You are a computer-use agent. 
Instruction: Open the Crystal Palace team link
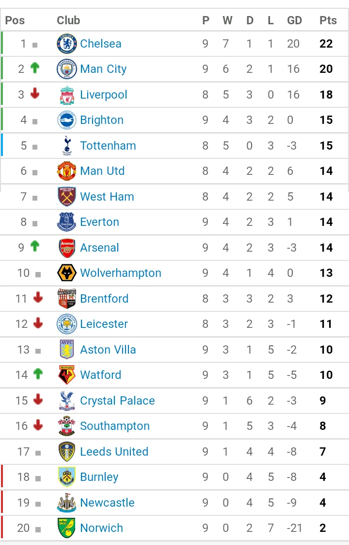tap(117, 401)
